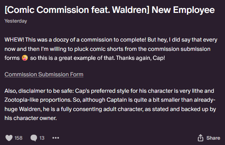Click the "Also, disclaimer to be safe" phrase

(39, 91)
